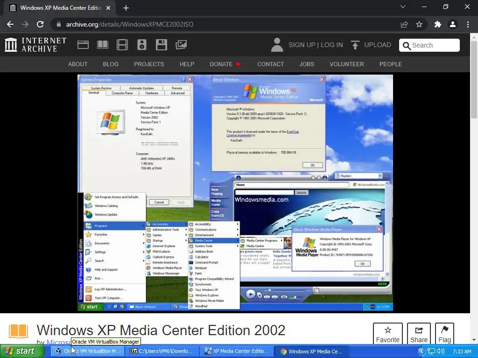Click the Flag button

(x=444, y=334)
